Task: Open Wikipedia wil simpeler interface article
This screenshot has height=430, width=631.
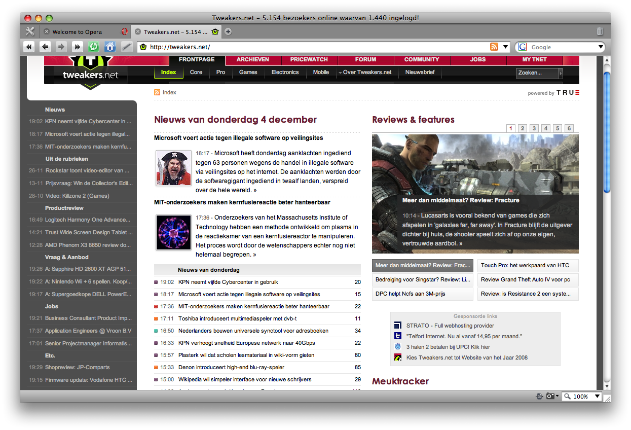Action: coord(245,379)
